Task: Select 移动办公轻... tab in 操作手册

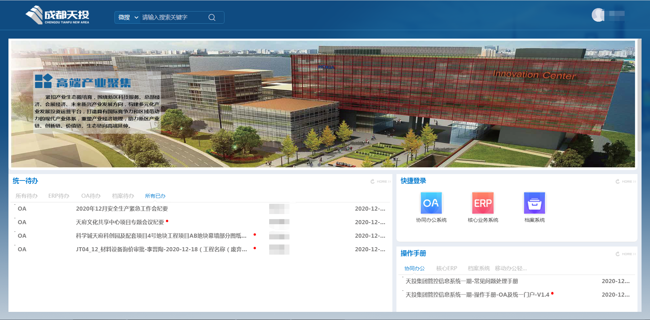Action: (511, 268)
